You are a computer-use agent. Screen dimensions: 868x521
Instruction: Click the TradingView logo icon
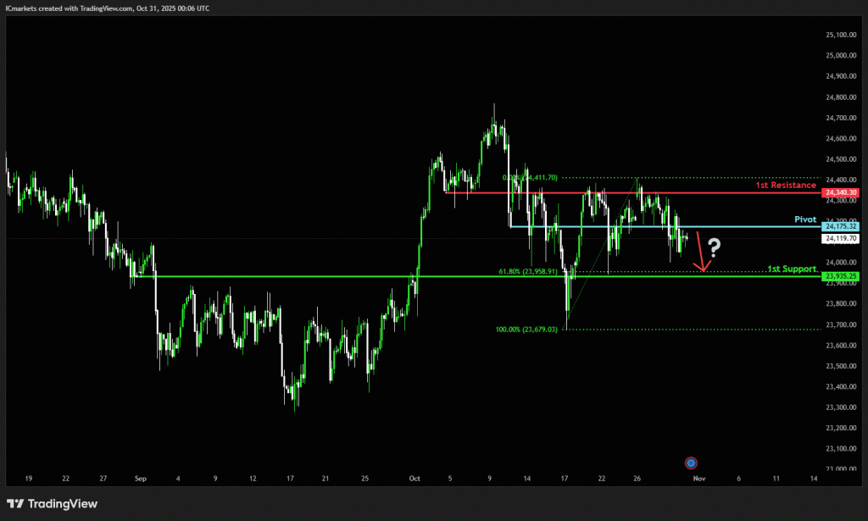(x=15, y=504)
